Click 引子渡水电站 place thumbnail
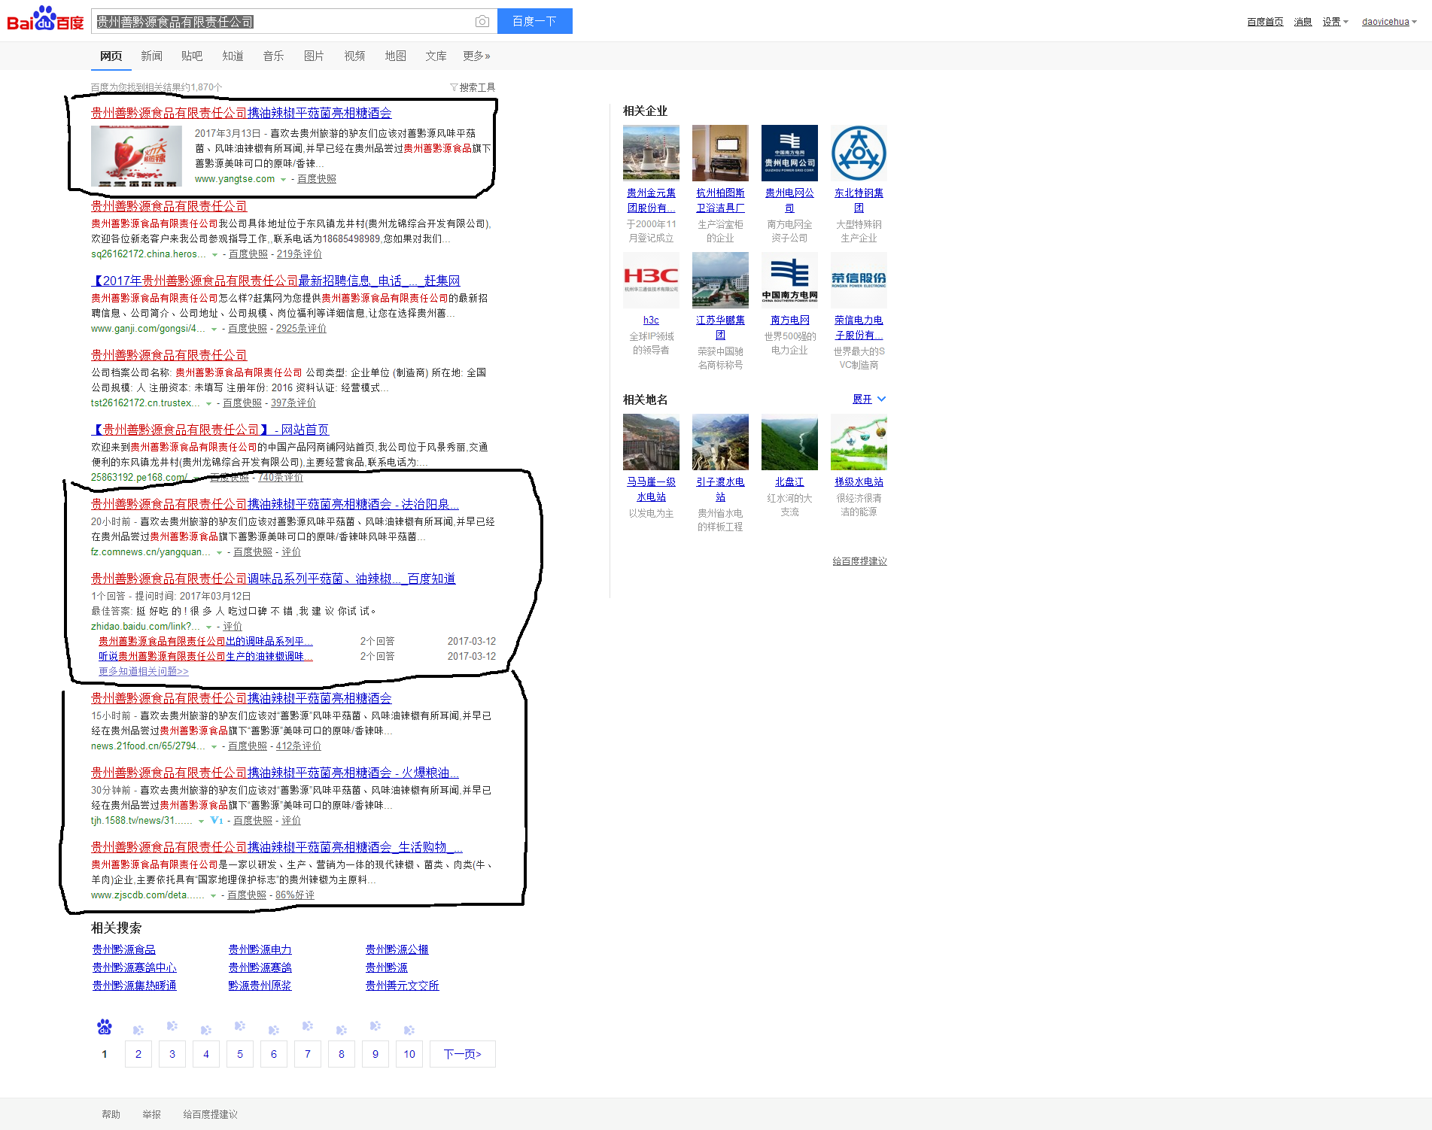 (x=720, y=442)
